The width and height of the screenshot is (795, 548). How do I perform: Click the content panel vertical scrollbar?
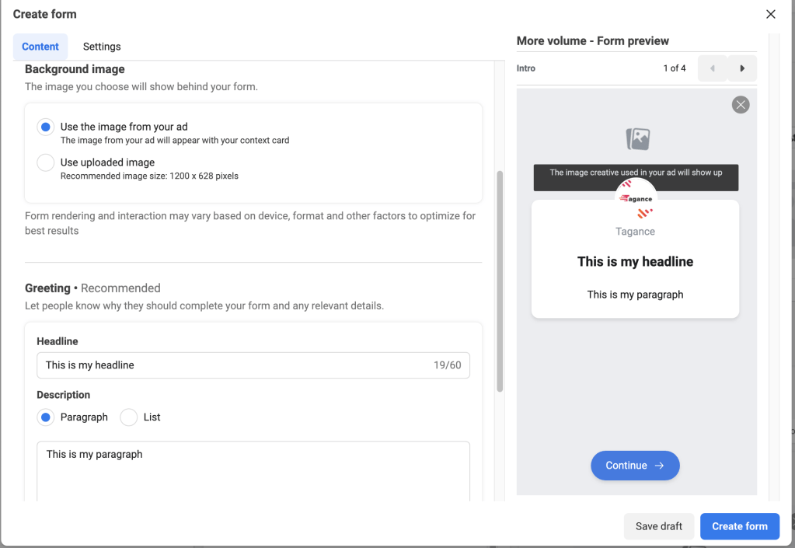coord(500,280)
